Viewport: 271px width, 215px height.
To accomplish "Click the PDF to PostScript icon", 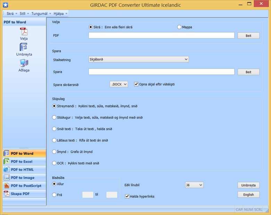I will coord(7,186).
